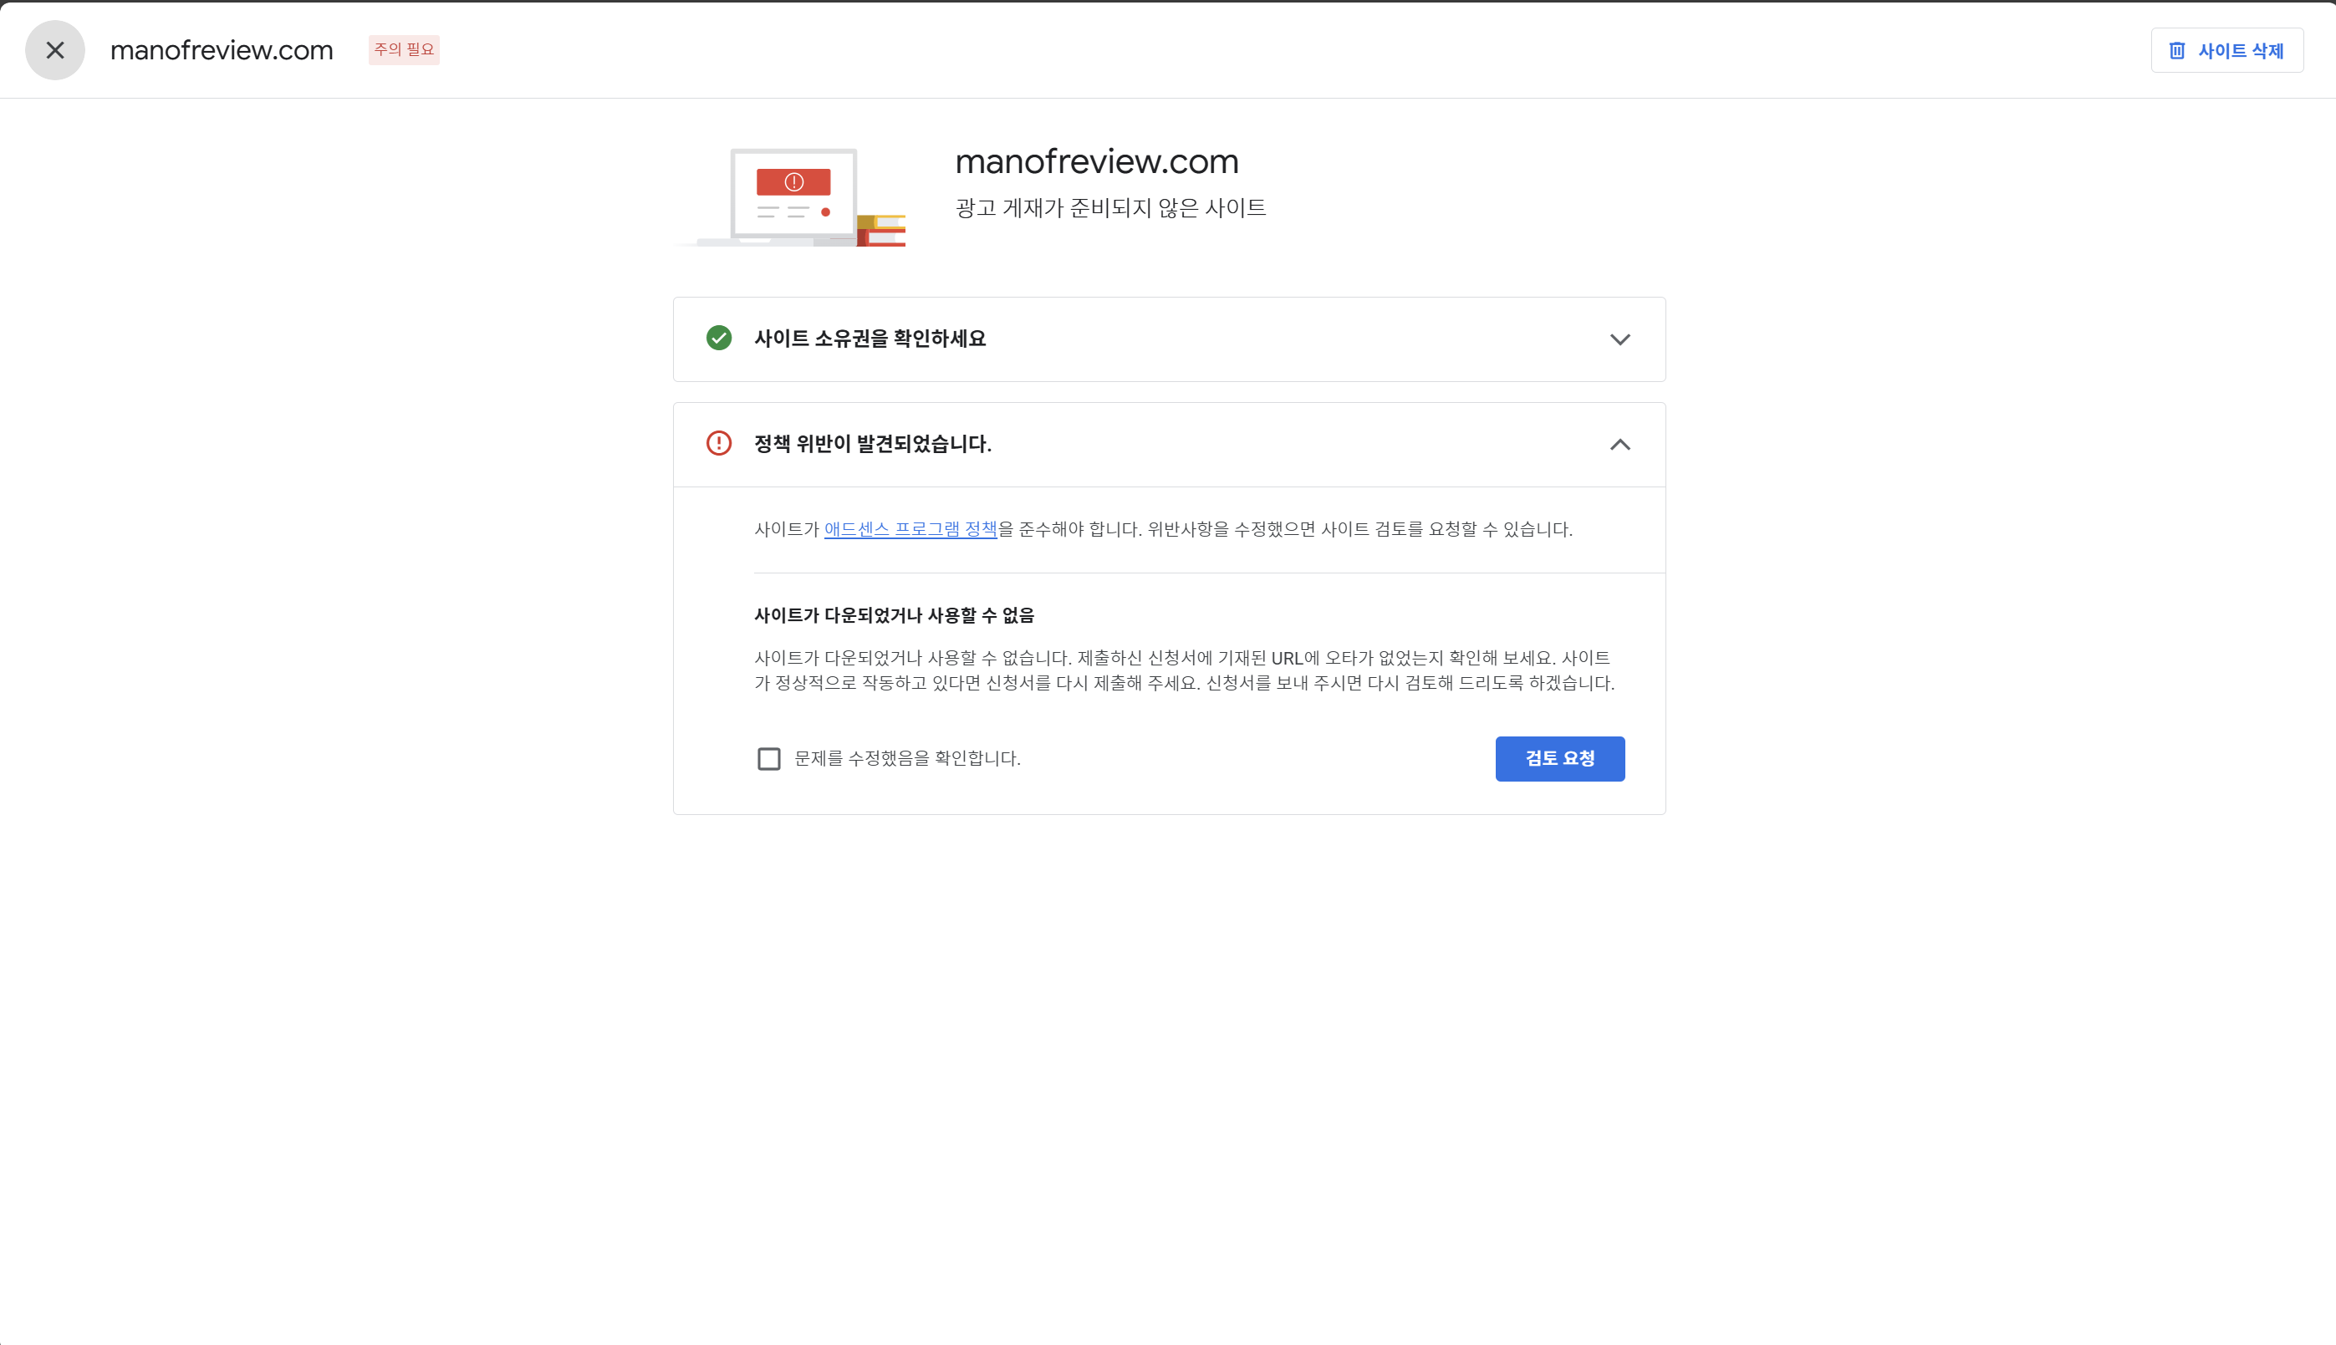Click the laptop warning illustration

click(794, 196)
